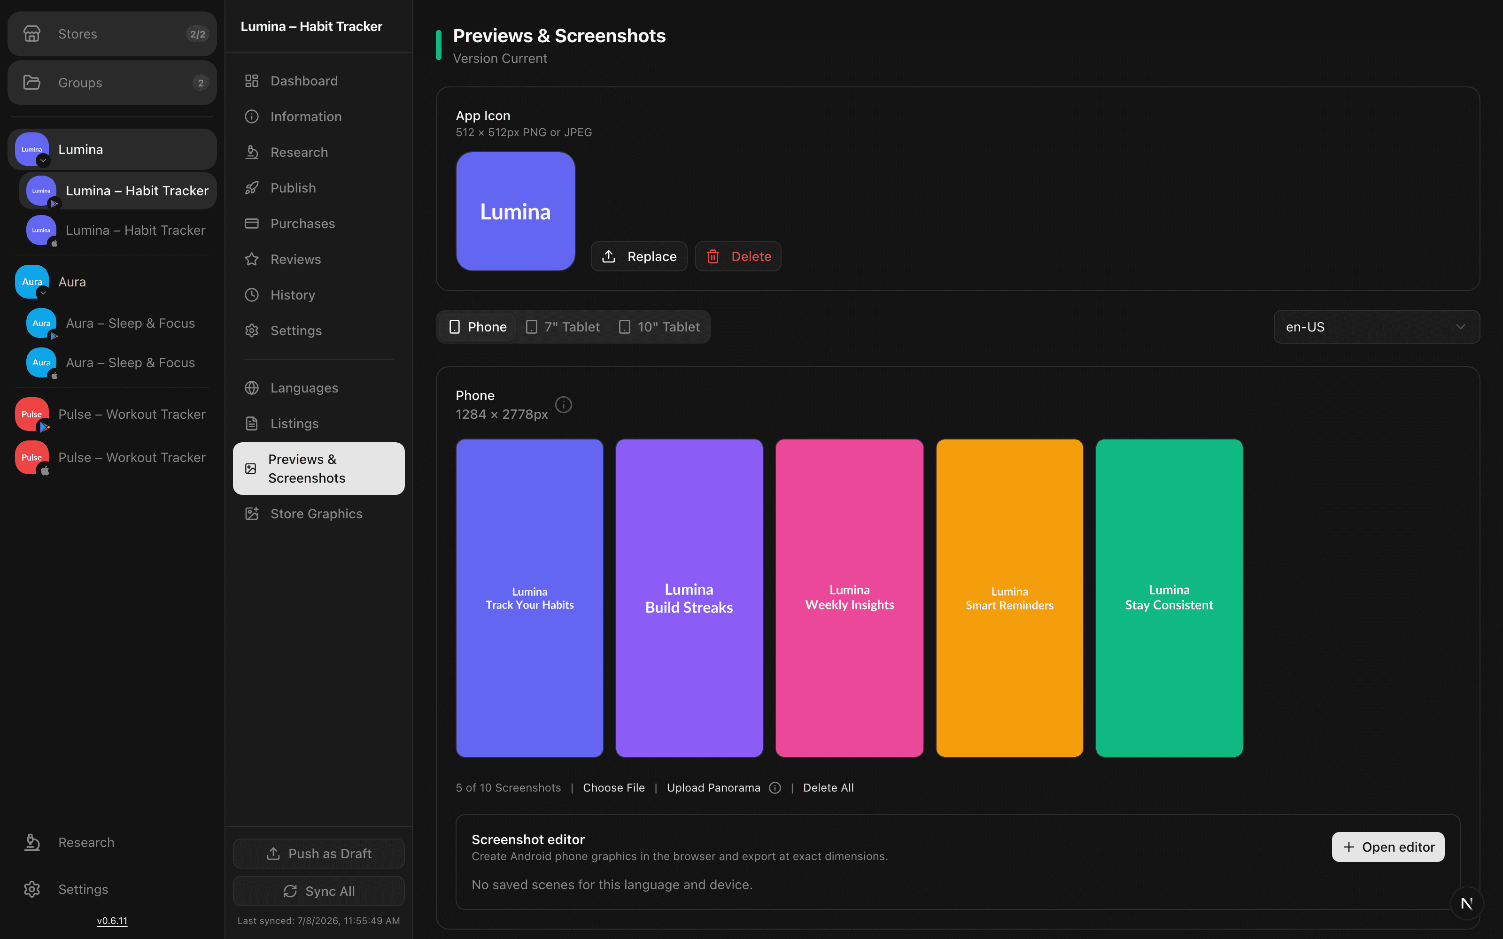Open the Store Graphics menu item
This screenshot has width=1503, height=939.
click(318, 514)
